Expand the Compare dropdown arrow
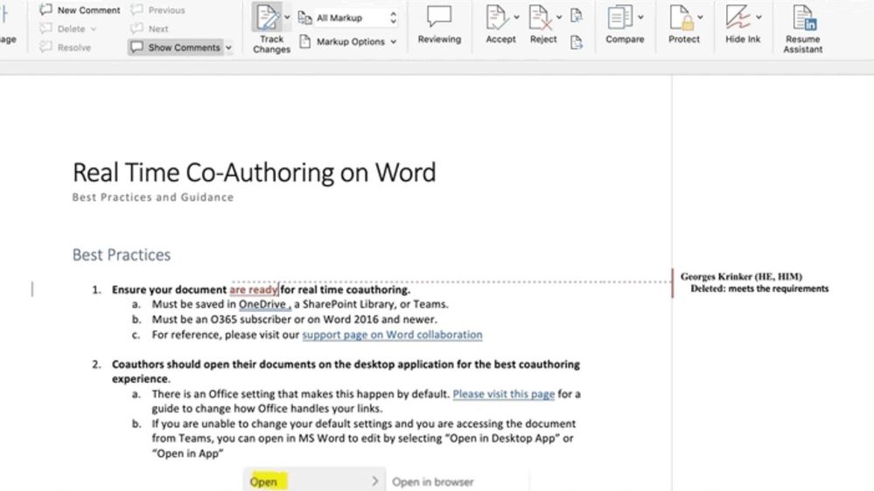The image size is (874, 491). 640,17
